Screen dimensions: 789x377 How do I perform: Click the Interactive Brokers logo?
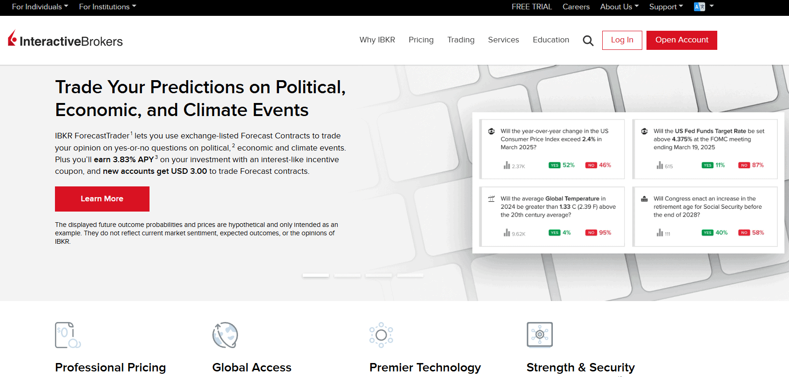65,39
